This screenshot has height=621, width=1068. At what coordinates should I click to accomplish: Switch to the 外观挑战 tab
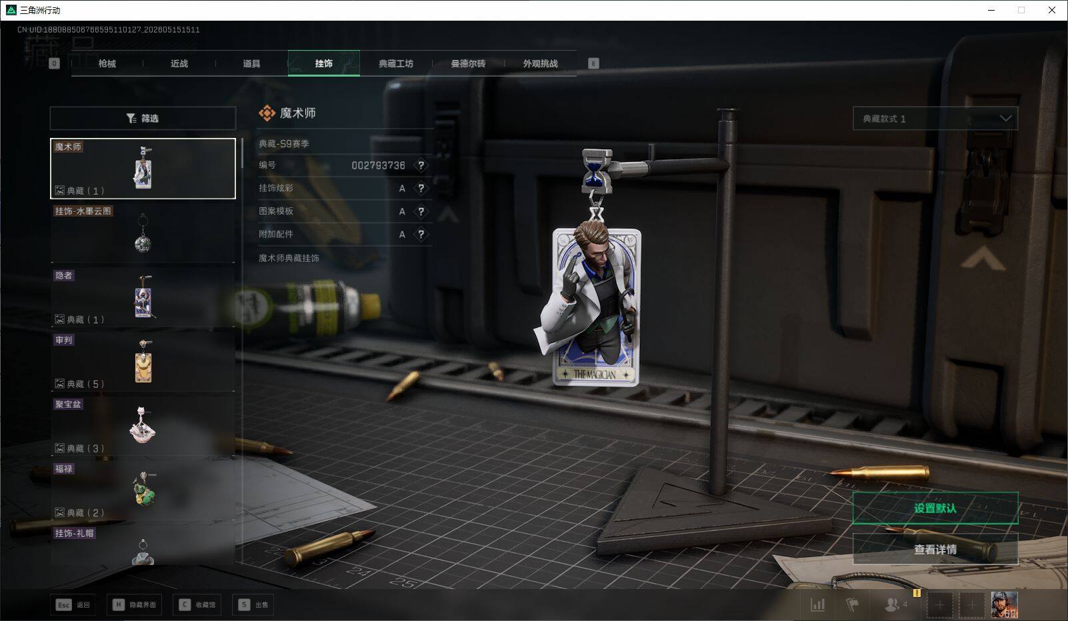coord(540,63)
